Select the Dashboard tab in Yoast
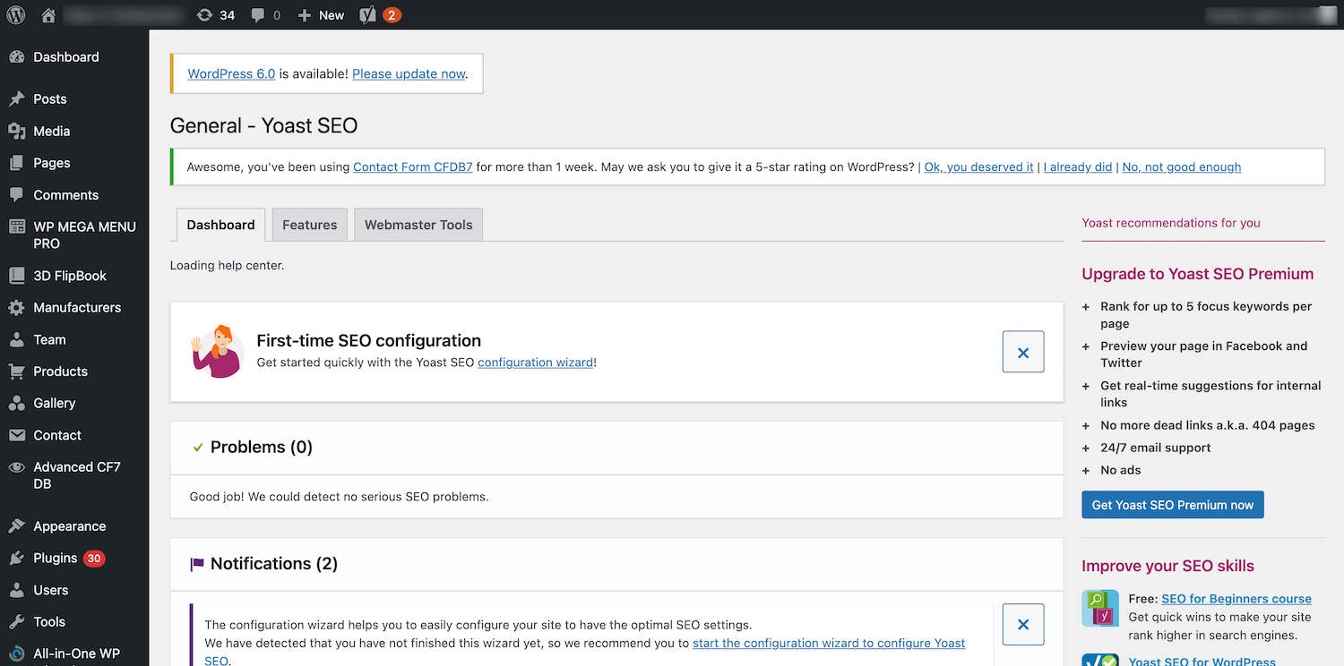The height and width of the screenshot is (666, 1344). point(220,225)
